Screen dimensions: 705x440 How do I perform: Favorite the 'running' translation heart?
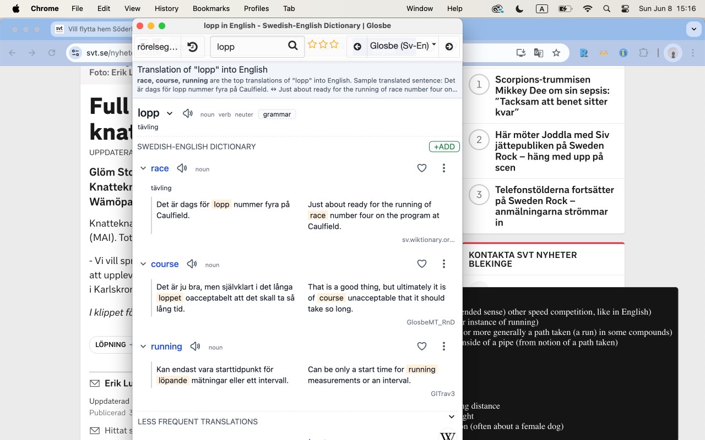(x=422, y=346)
